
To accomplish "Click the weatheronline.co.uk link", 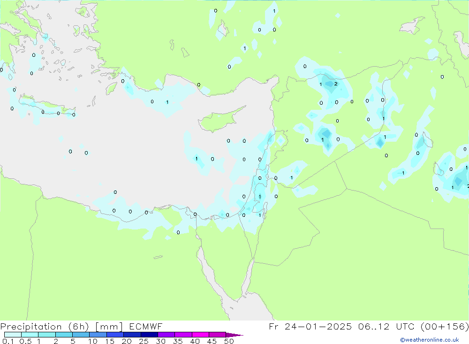I will click(430, 340).
